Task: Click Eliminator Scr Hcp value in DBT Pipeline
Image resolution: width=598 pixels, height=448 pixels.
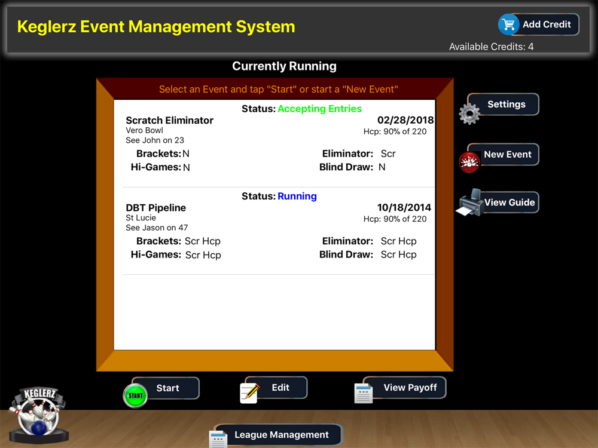Action: point(398,241)
